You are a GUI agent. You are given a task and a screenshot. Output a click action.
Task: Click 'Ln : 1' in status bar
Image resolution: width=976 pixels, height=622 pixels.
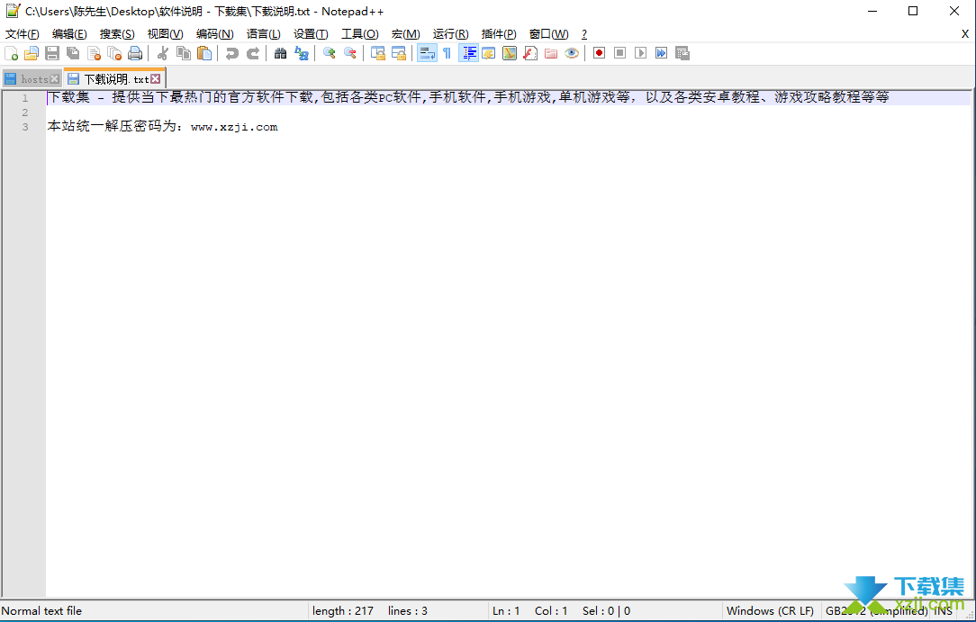[x=506, y=611]
